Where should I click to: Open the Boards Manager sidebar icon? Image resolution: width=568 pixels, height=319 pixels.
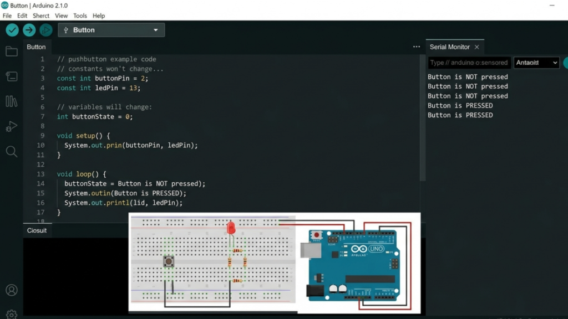coord(12,76)
